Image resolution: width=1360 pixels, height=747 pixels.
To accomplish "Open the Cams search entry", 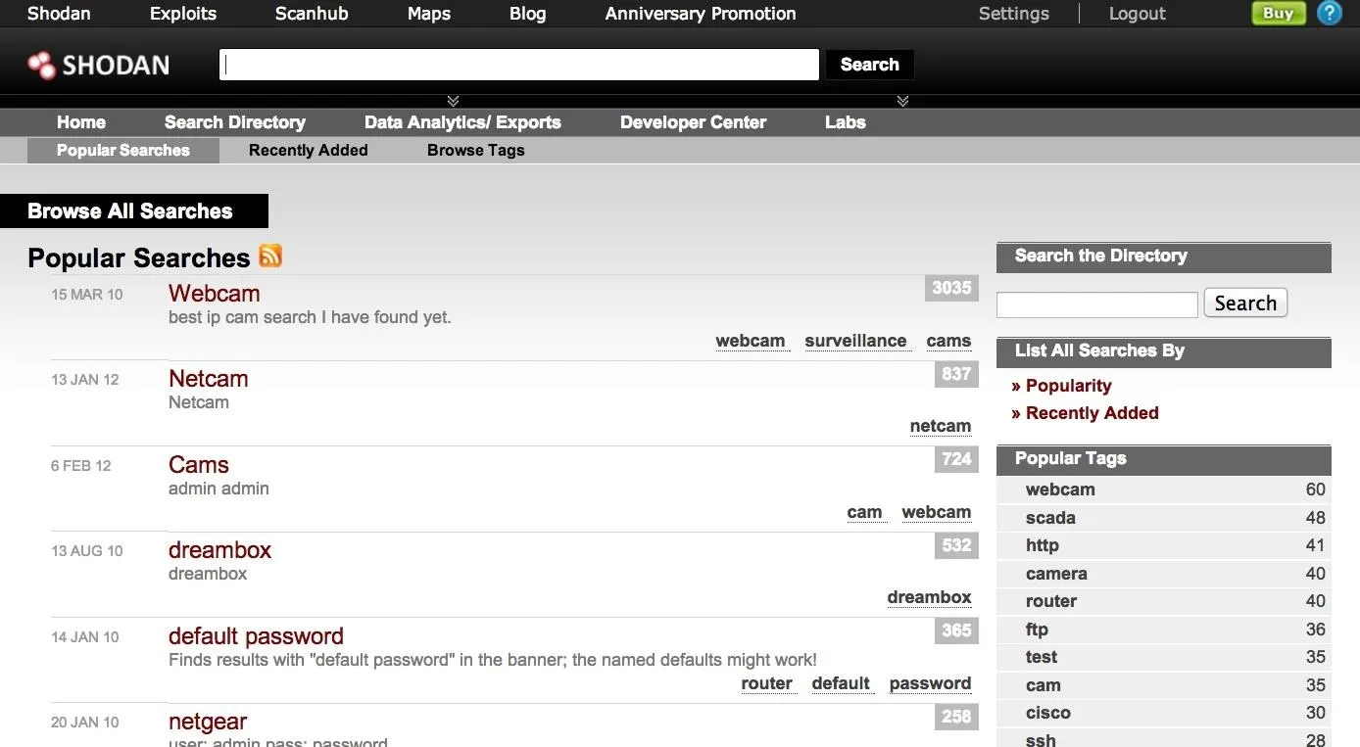I will click(x=199, y=465).
